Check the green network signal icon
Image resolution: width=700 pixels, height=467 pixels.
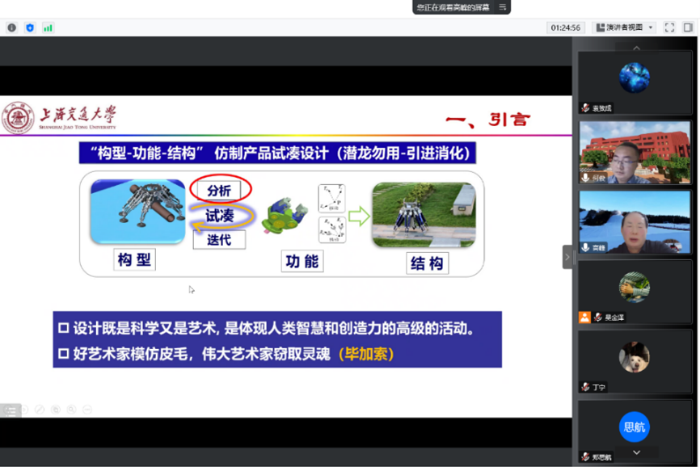point(48,27)
